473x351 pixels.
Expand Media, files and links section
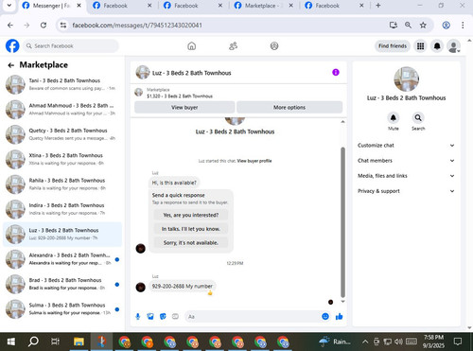pyautogui.click(x=406, y=176)
